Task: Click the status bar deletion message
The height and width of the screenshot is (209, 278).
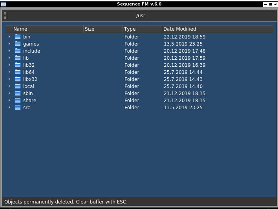Action: [x=66, y=202]
